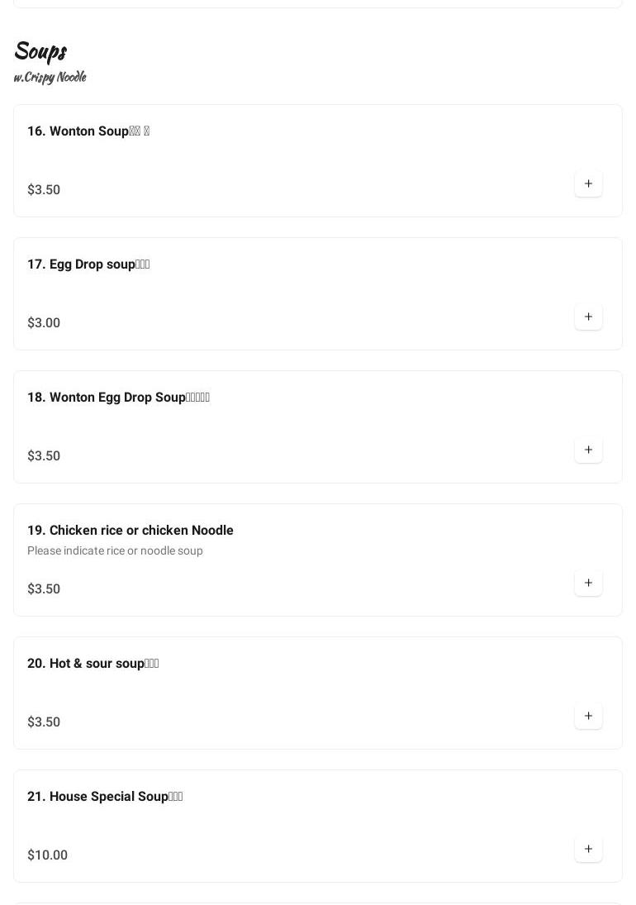This screenshot has width=636, height=905.
Task: Add Egg Drop soup with plus icon
Action: 588,317
